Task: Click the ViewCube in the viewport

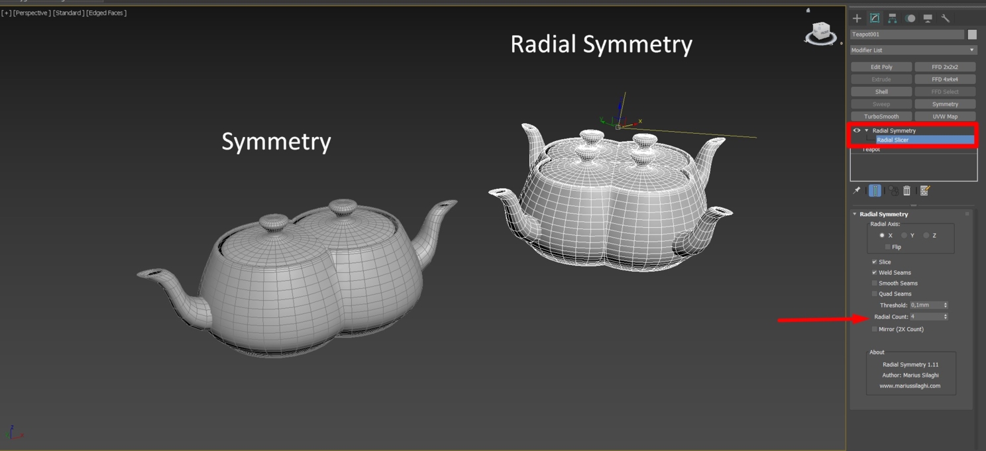Action: [821, 32]
